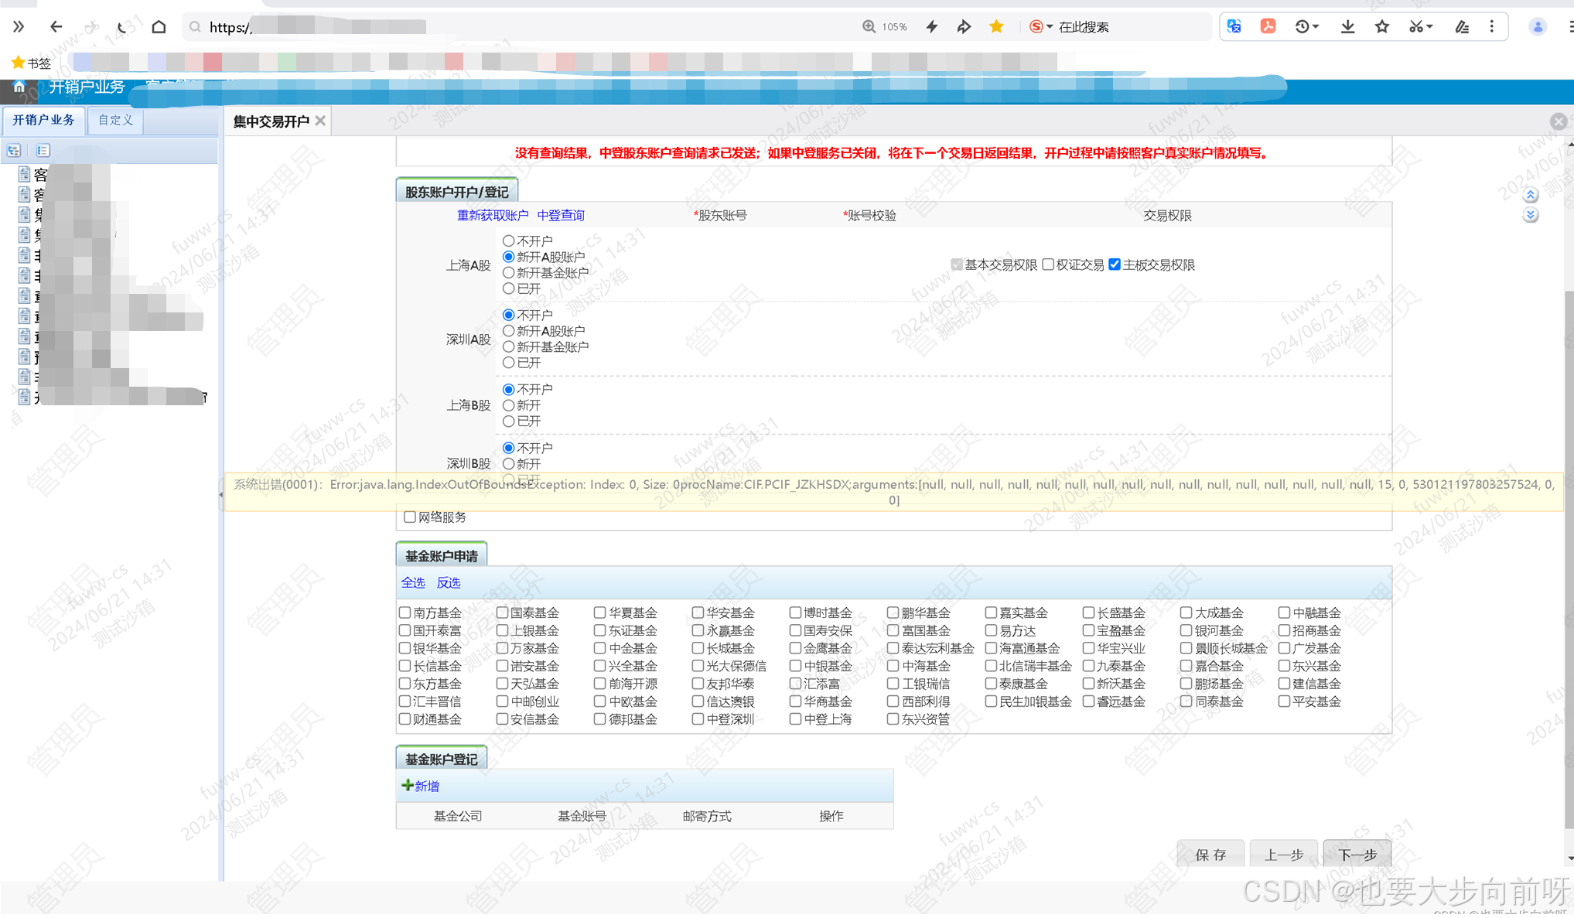1574x918 pixels.
Task: Select the 集中交易开户 tab
Action: 271,121
